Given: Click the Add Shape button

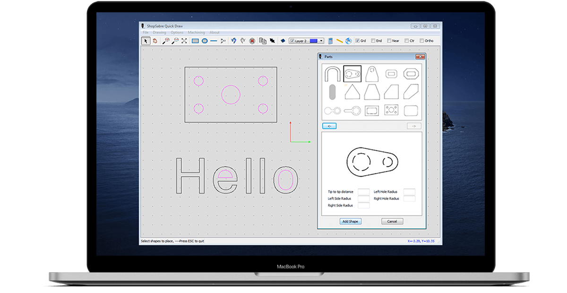Looking at the screenshot, I should [350, 221].
